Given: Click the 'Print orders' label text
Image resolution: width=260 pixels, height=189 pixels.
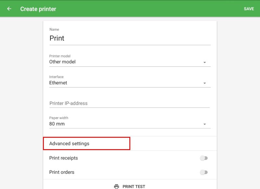Looking at the screenshot, I should pyautogui.click(x=62, y=172).
